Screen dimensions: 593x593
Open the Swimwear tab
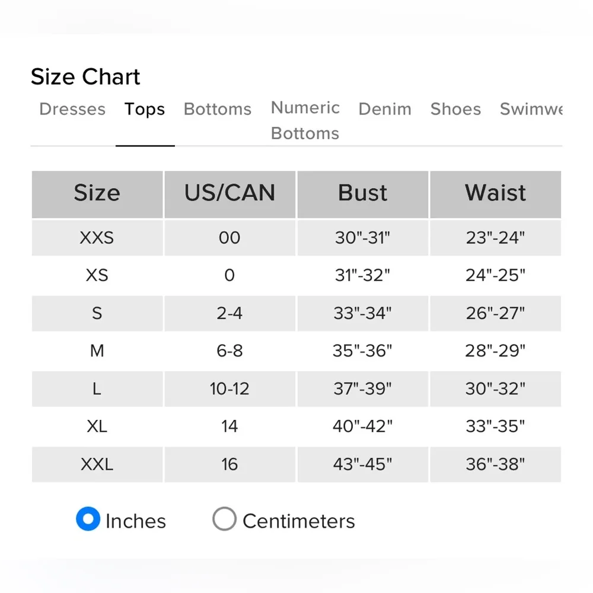pyautogui.click(x=531, y=110)
